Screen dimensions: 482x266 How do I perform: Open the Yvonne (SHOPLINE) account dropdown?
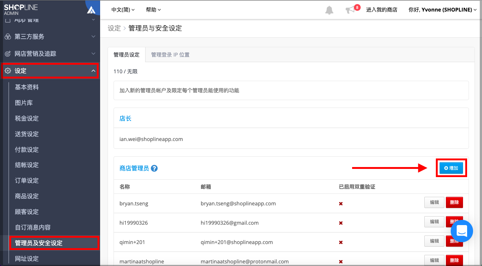click(x=443, y=10)
